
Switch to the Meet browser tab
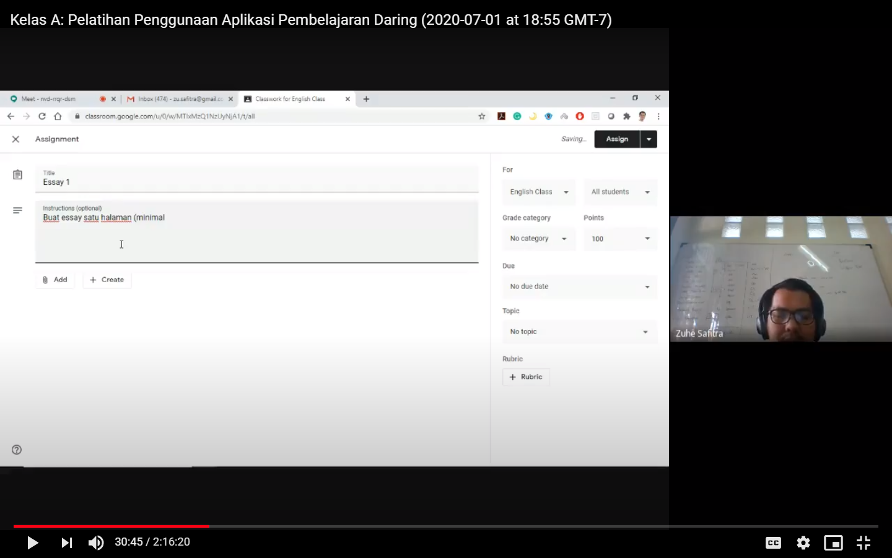click(x=53, y=99)
